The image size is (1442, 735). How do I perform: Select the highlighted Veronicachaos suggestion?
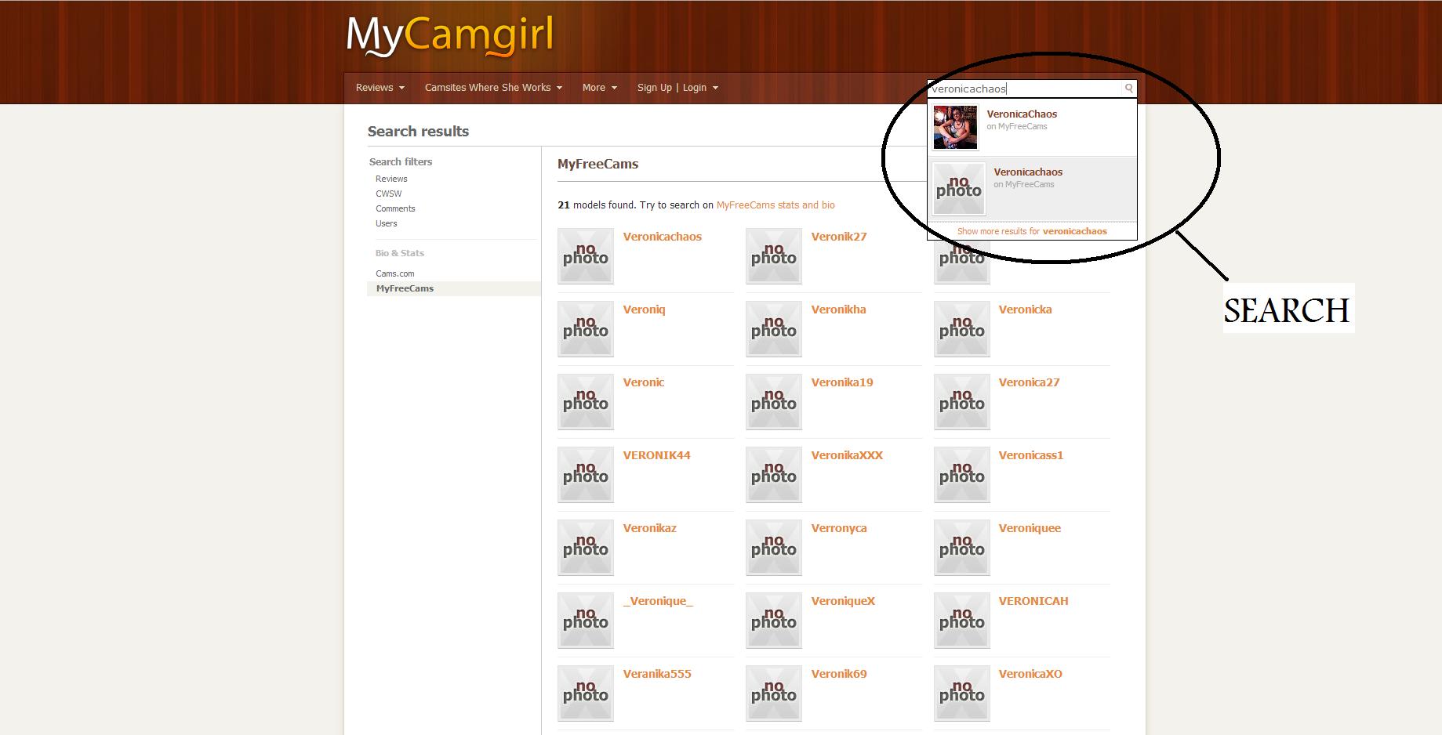(1032, 189)
